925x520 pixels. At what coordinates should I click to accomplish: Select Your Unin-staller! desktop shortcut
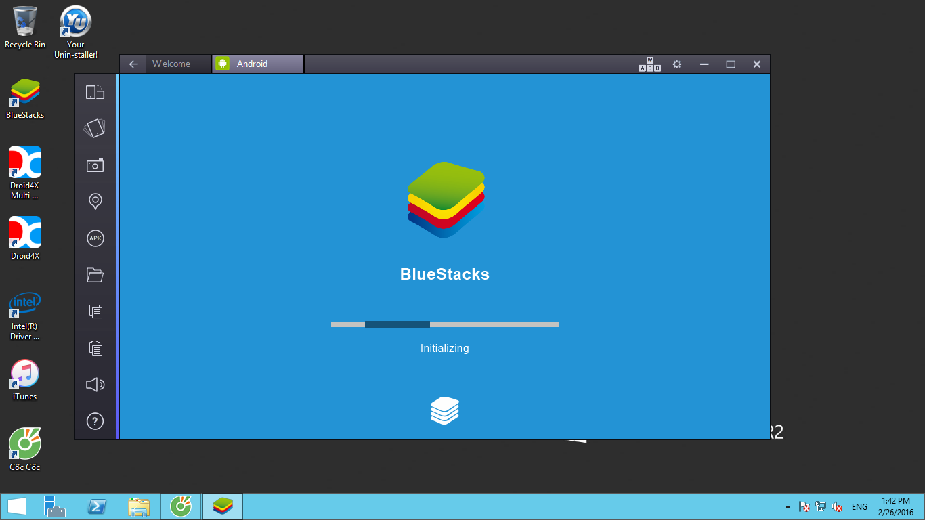click(x=76, y=32)
